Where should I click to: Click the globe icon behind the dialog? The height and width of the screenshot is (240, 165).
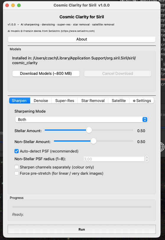(163, 147)
